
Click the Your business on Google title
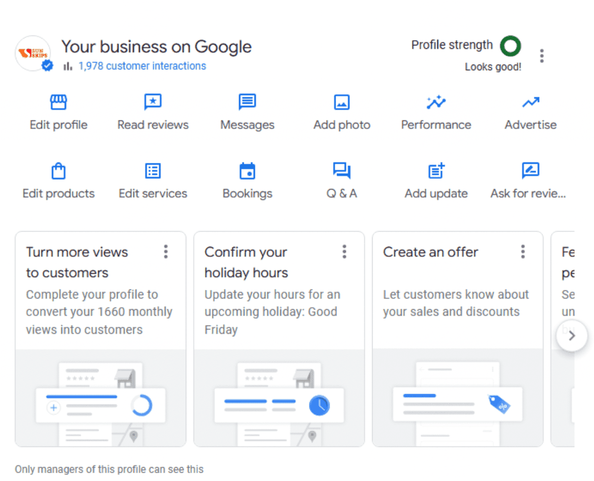pyautogui.click(x=156, y=47)
